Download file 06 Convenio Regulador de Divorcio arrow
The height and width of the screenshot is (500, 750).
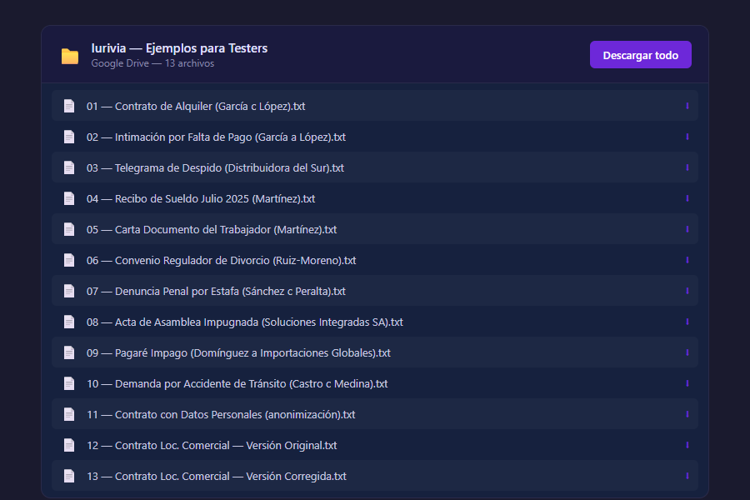[687, 260]
